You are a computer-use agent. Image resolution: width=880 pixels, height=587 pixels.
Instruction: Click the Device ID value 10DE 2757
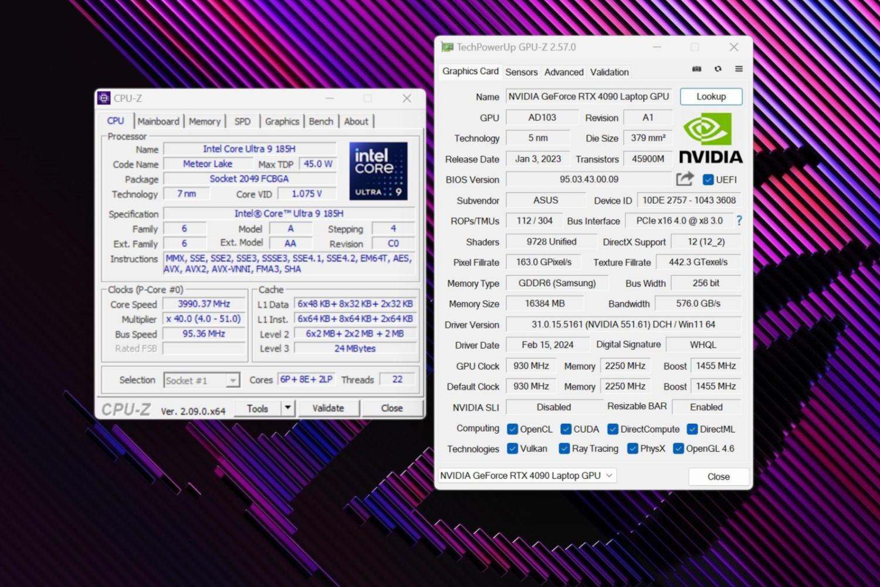pyautogui.click(x=689, y=200)
